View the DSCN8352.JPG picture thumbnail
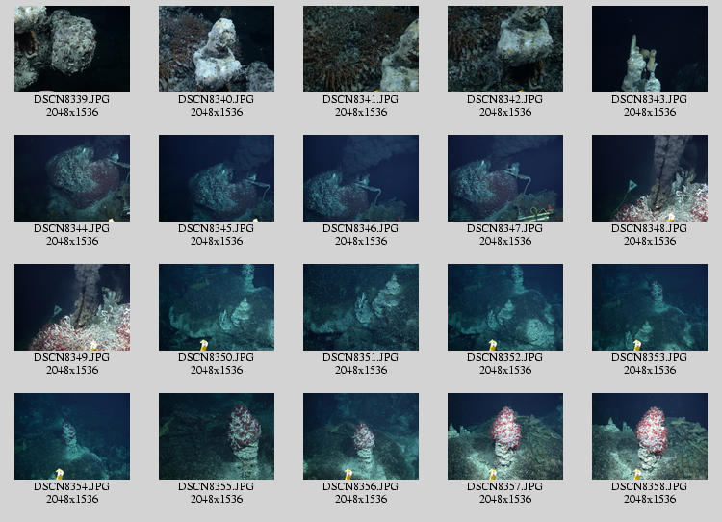This screenshot has height=522, width=722. [505, 307]
